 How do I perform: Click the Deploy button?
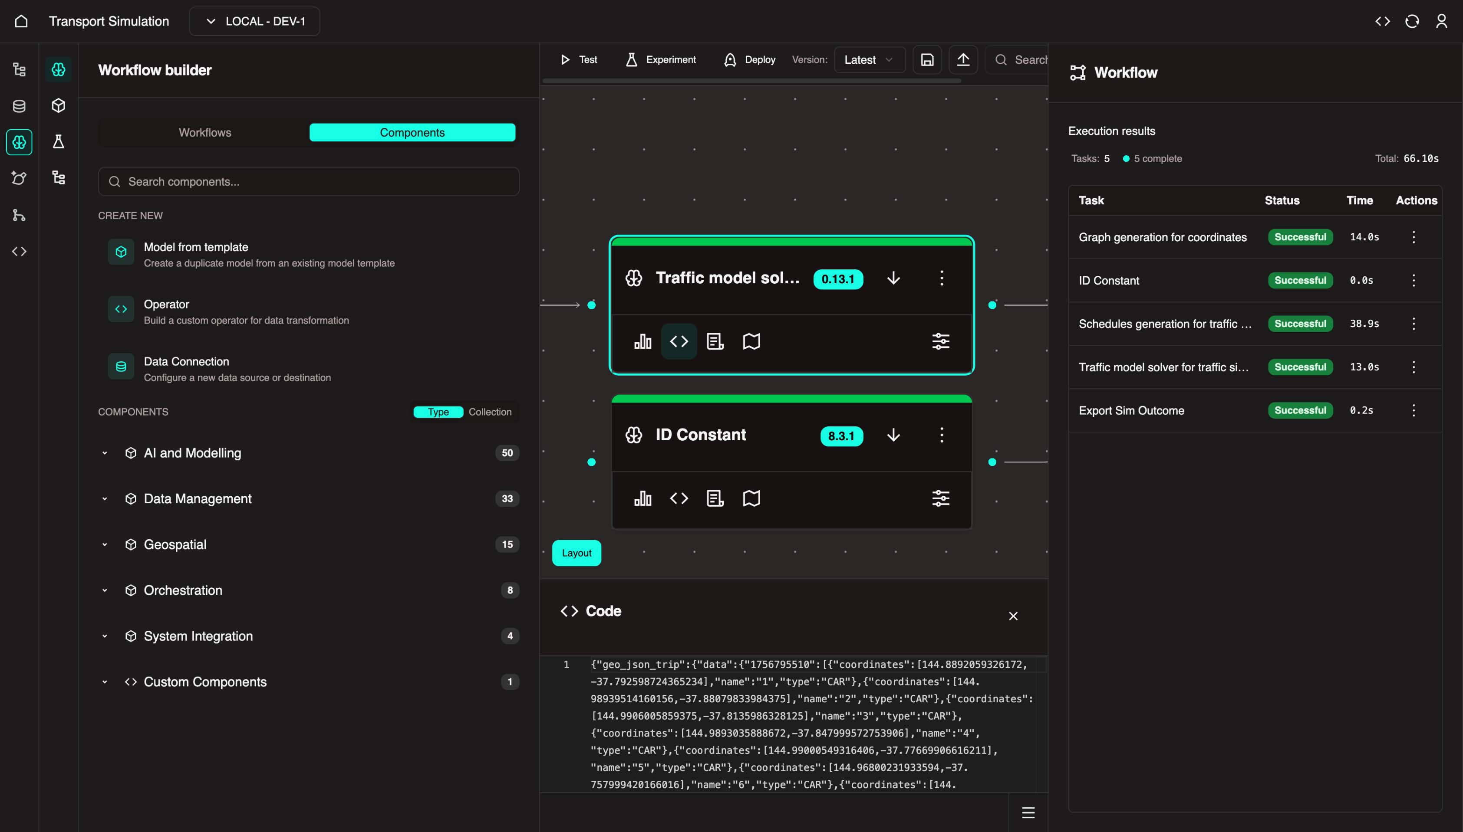[749, 59]
